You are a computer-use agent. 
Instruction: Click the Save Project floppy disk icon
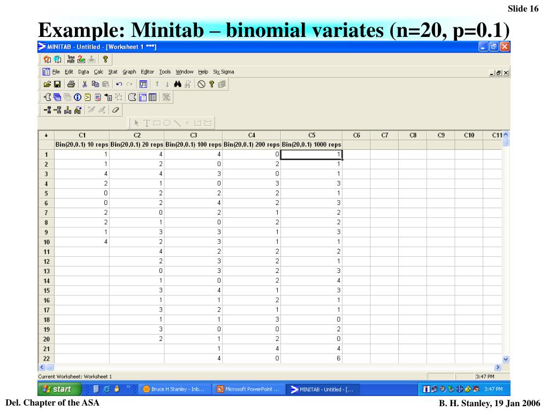pos(57,84)
